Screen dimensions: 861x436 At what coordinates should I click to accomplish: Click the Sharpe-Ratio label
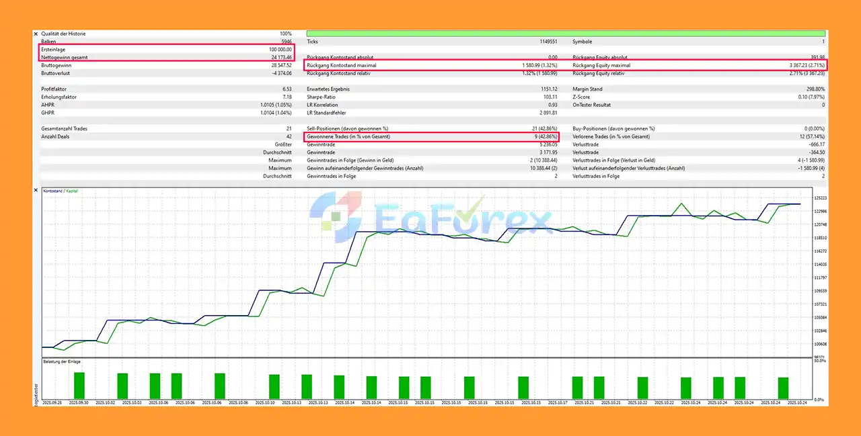[321, 97]
